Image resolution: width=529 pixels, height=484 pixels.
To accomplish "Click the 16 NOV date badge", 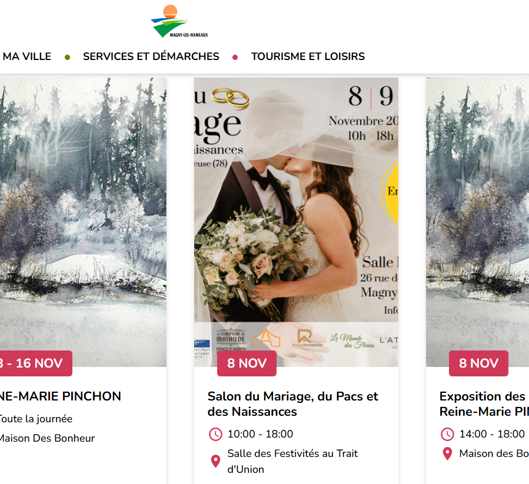I will pos(36,363).
